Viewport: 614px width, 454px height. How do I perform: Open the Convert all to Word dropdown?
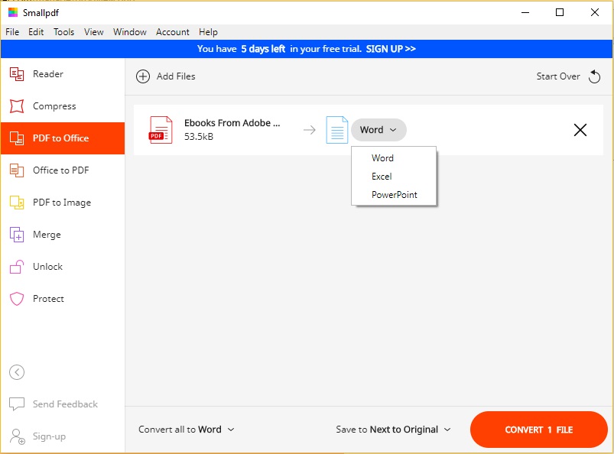tap(187, 430)
